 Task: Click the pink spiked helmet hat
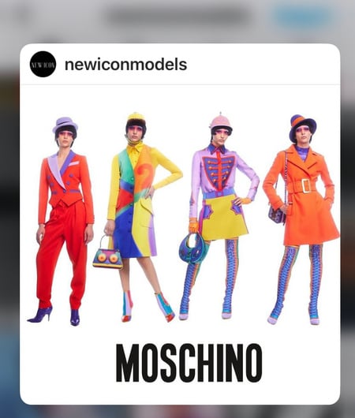[221, 121]
